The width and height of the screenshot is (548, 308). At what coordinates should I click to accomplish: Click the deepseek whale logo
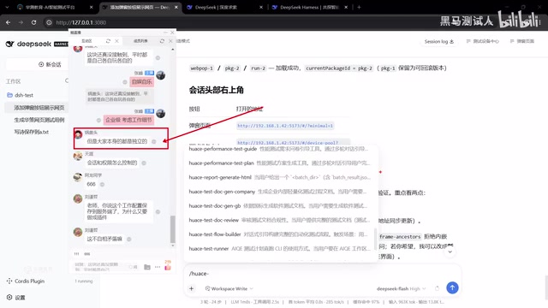[x=9, y=44]
